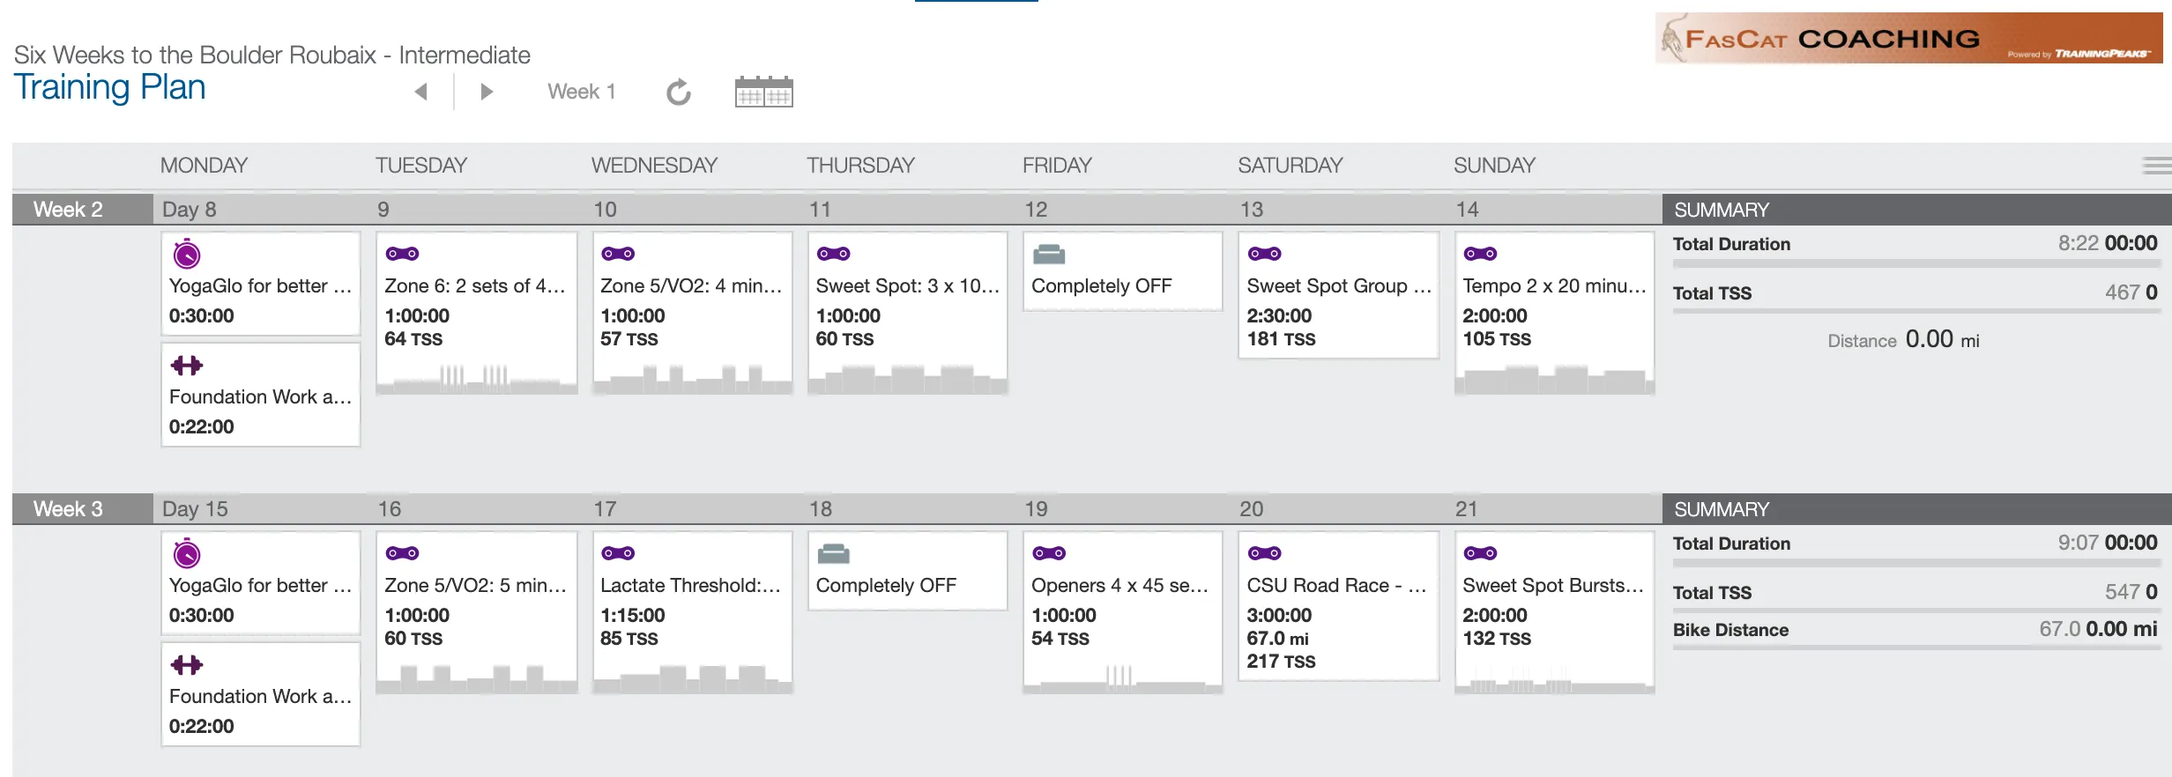Viewport: 2172px width, 777px height.
Task: Open the Lactate Threshold workout on day 17
Action: click(692, 612)
